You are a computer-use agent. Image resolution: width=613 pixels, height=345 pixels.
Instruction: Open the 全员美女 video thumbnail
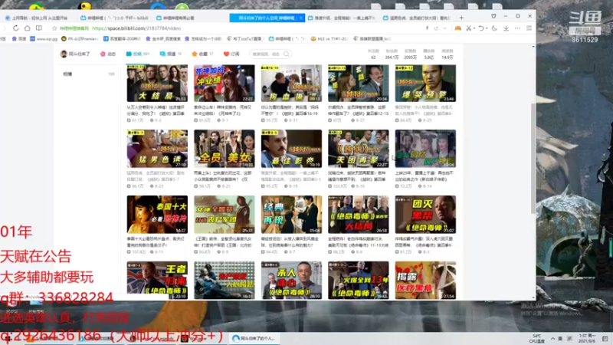point(225,149)
